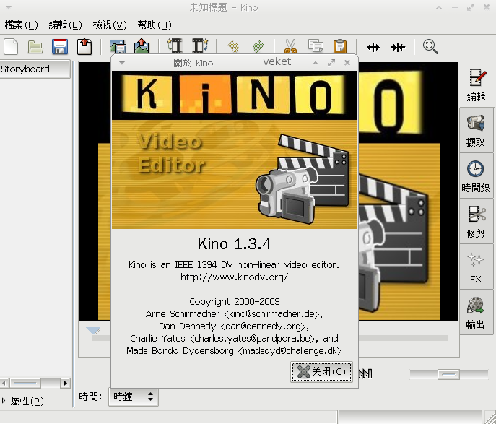Click the New file toolbar icon
The image size is (496, 424).
pos(11,47)
